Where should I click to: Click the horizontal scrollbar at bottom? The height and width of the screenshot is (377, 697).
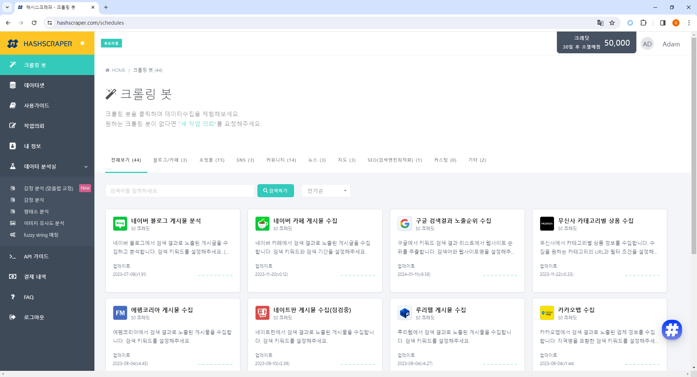coord(345,374)
